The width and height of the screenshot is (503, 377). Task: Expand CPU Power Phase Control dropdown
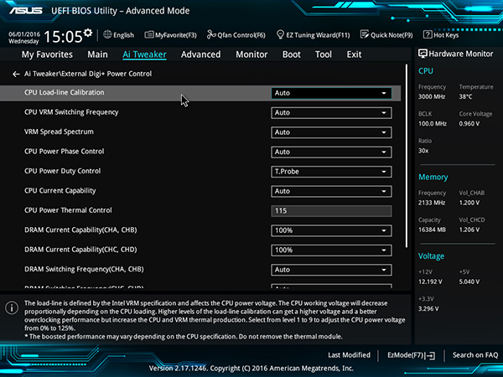pos(331,152)
